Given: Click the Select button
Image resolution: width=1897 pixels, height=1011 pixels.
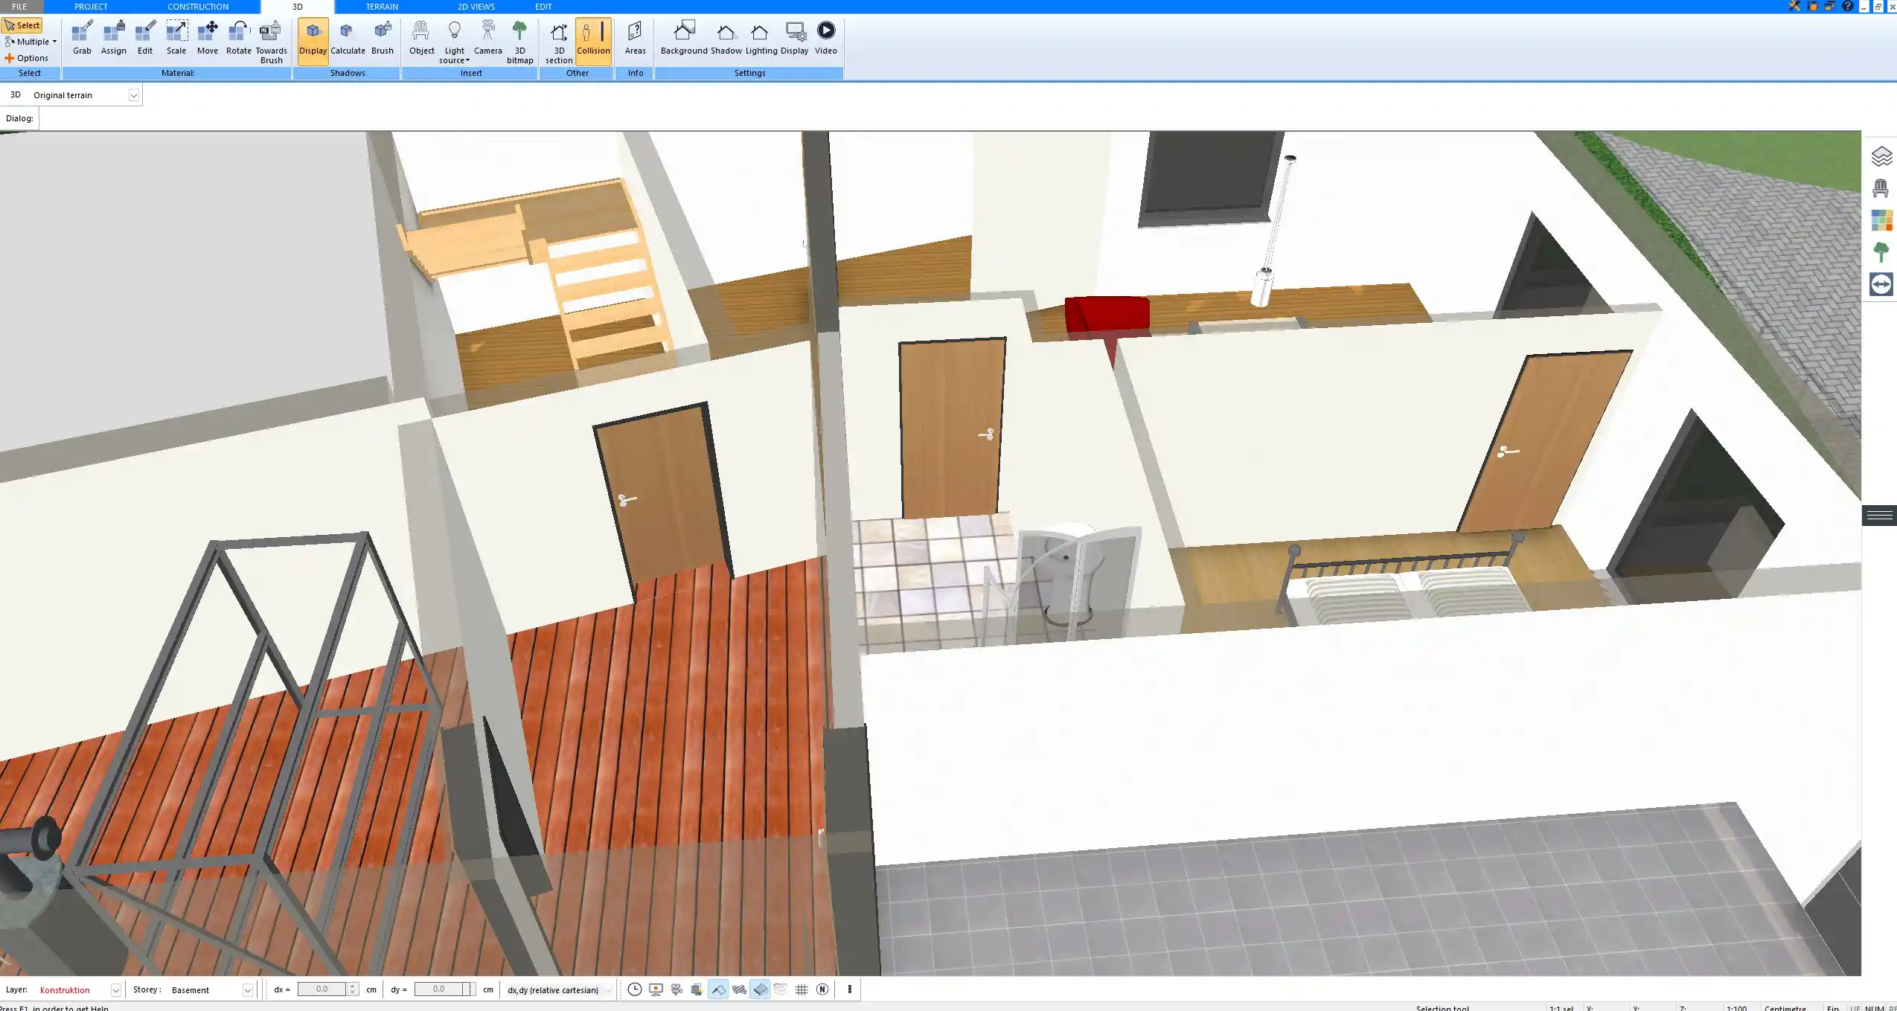Looking at the screenshot, I should click(22, 25).
